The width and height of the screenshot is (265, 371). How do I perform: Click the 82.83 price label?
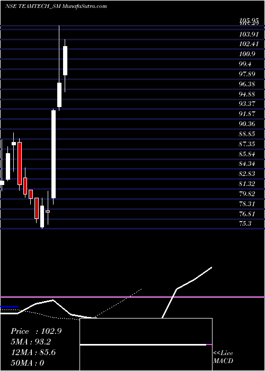(x=248, y=174)
